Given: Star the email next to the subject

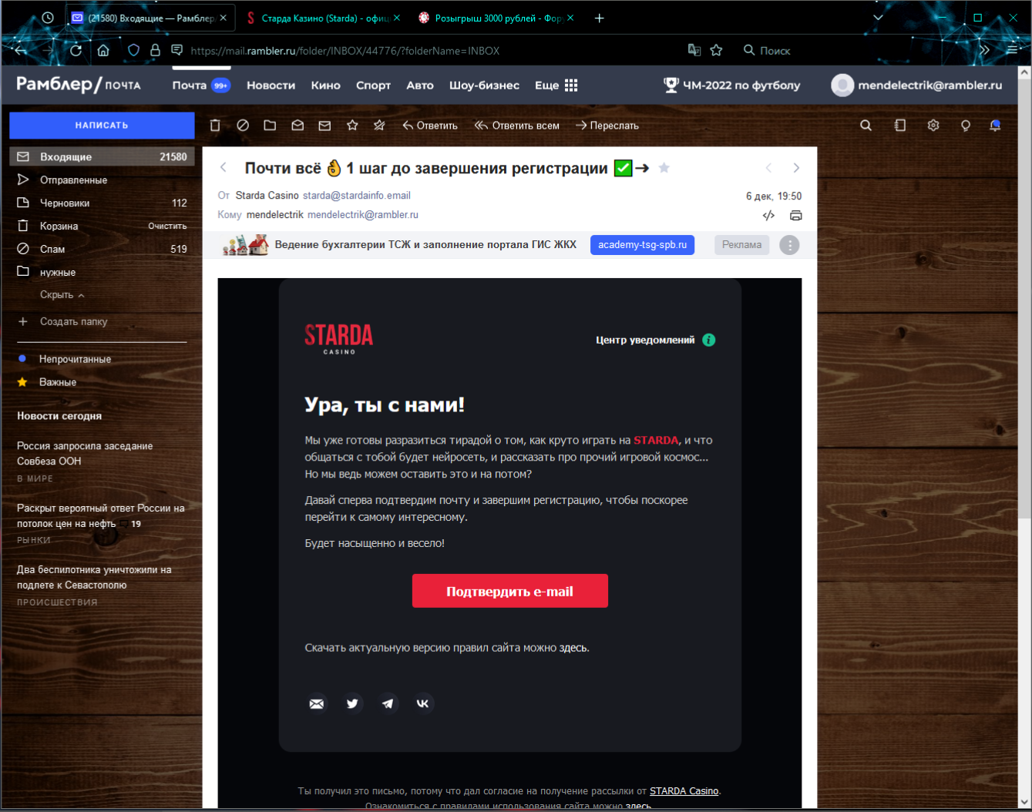Looking at the screenshot, I should click(664, 168).
